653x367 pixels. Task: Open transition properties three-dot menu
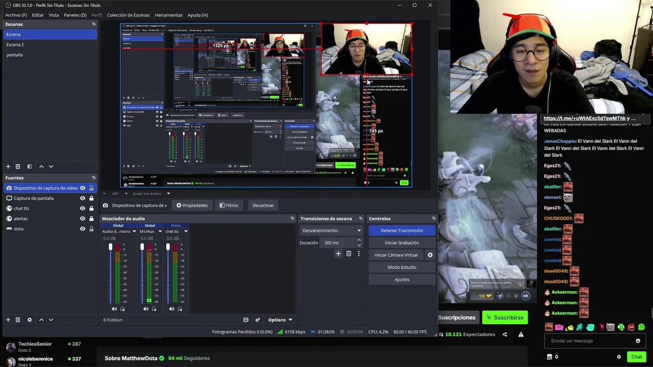[359, 253]
